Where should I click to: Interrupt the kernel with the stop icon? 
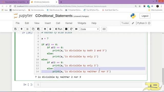(x=66, y=29)
